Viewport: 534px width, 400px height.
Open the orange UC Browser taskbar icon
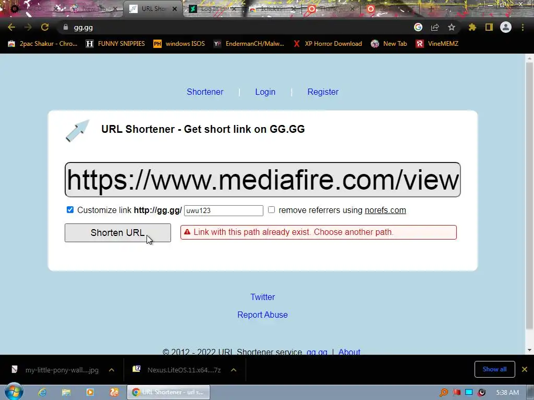(x=114, y=392)
